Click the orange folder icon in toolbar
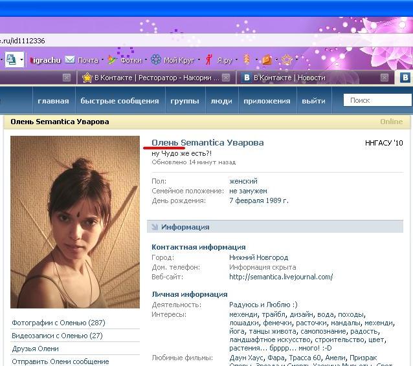 267,60
